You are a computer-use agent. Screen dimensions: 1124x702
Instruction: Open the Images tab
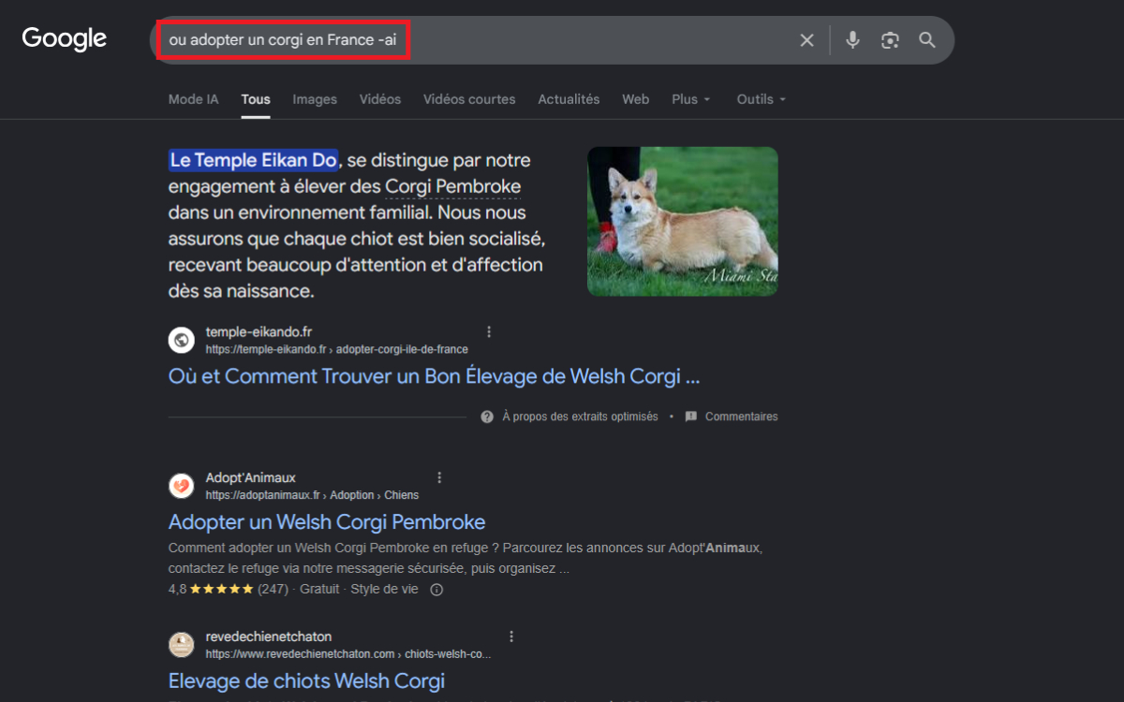[x=315, y=99]
